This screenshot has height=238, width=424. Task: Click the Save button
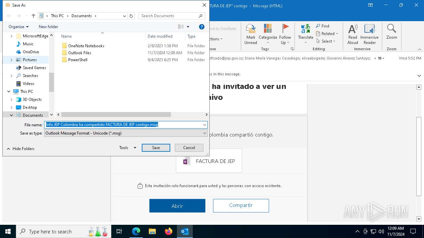click(156, 148)
